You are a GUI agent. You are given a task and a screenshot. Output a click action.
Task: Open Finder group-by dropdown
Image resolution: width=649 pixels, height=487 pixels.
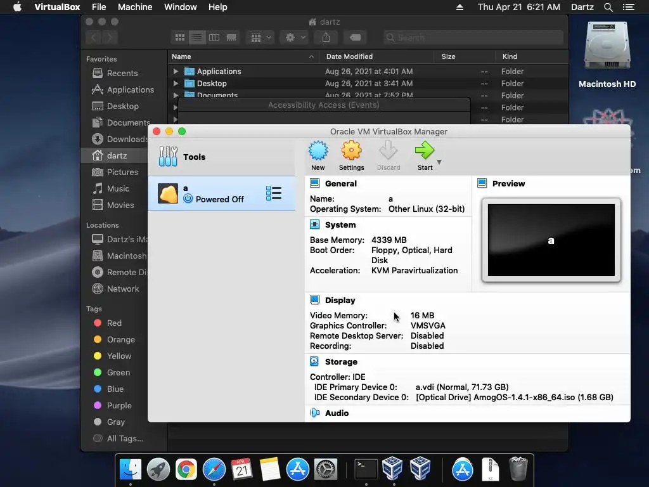tap(260, 37)
